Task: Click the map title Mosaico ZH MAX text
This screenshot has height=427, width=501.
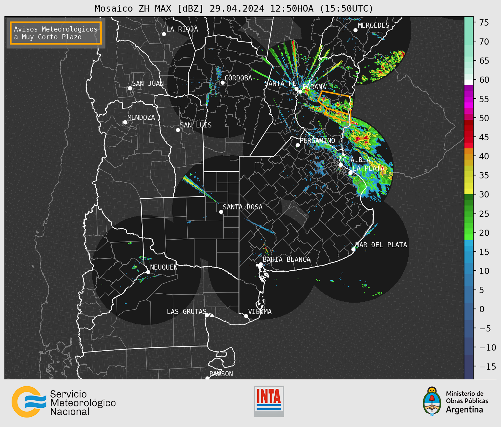Action: pos(134,9)
